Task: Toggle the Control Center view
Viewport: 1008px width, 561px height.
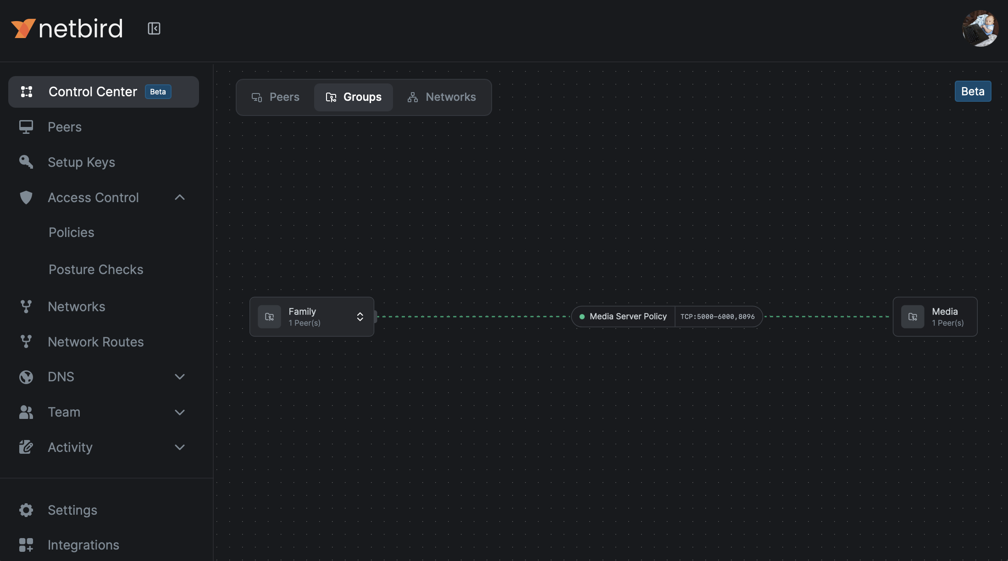Action: click(x=93, y=92)
